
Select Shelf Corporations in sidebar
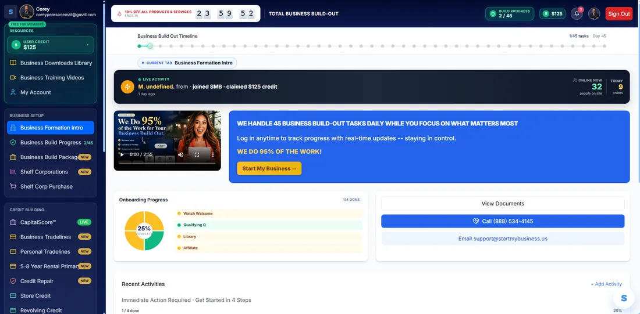point(51,172)
